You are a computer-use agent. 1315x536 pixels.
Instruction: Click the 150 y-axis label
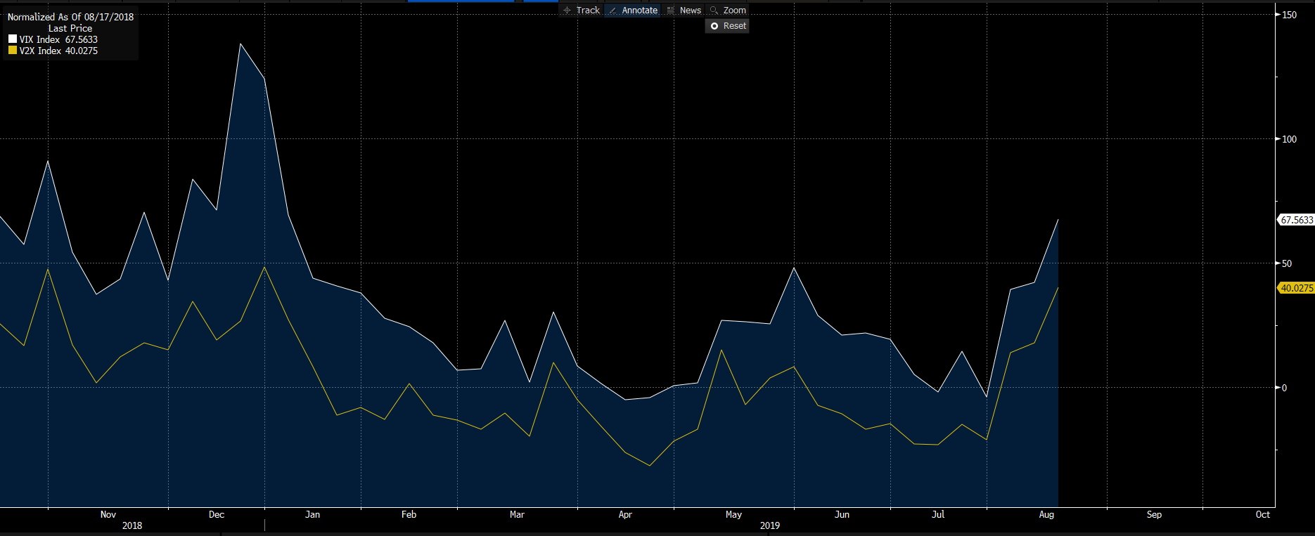pos(1289,15)
